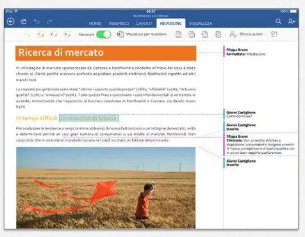Click the accept change icon
305x237 pixels.
click(178, 35)
